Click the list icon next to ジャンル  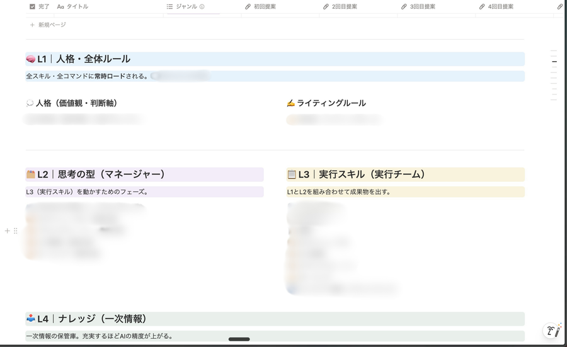(x=169, y=6)
